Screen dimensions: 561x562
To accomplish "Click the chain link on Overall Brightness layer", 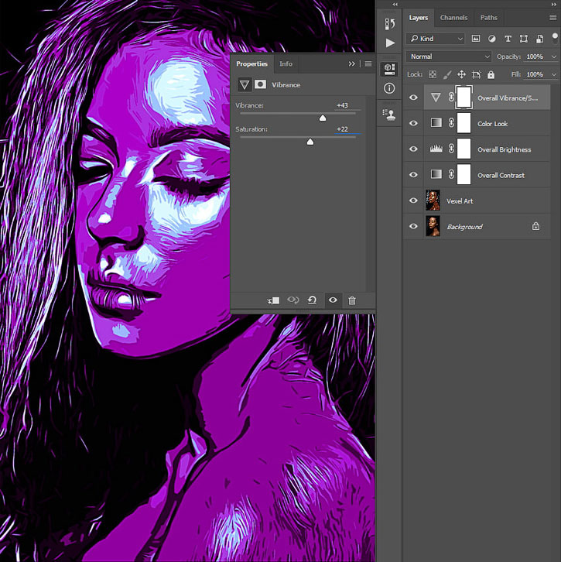I will tap(451, 149).
